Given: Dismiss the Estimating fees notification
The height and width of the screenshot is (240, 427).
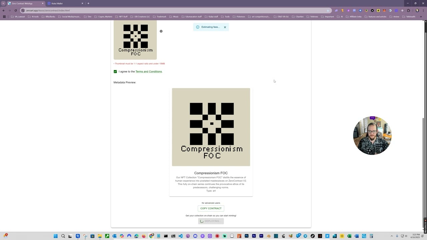Looking at the screenshot, I should click(x=225, y=27).
